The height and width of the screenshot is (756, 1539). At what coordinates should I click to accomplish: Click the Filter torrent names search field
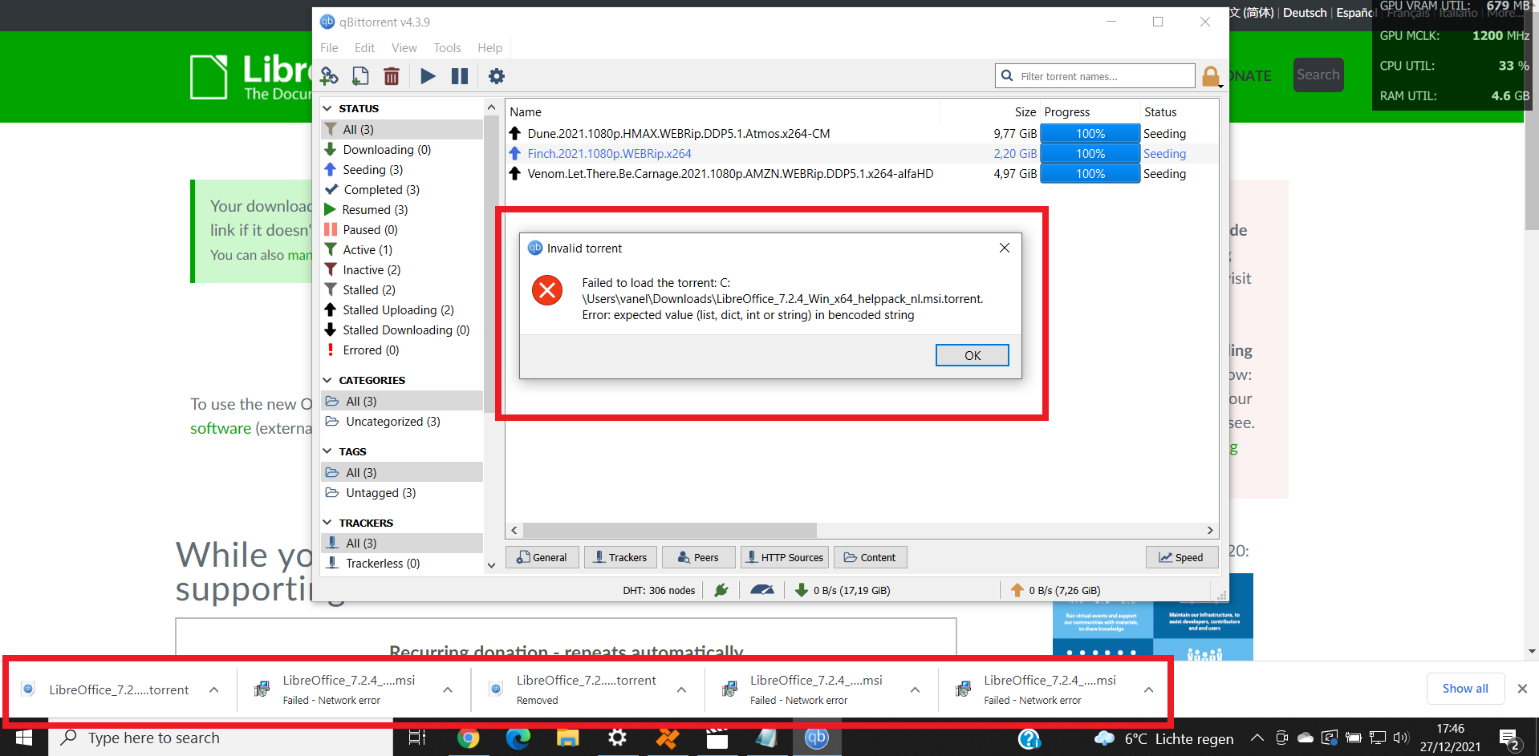coord(1095,76)
